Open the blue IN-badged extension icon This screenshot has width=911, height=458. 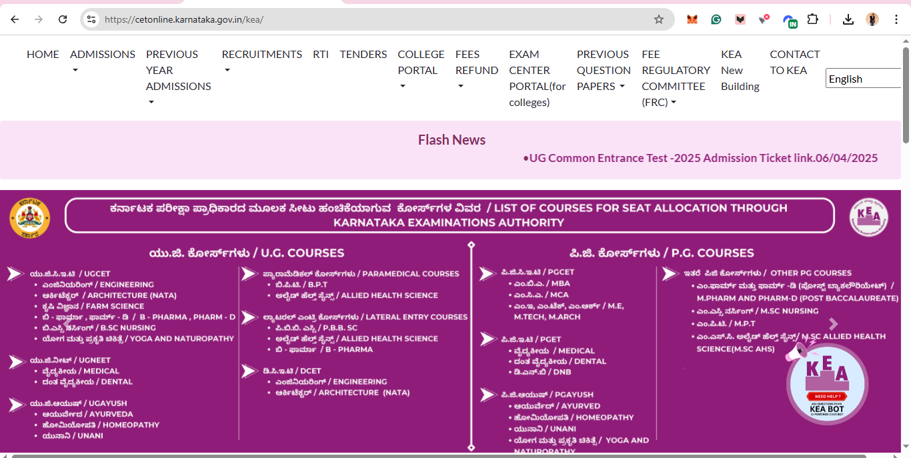[790, 21]
